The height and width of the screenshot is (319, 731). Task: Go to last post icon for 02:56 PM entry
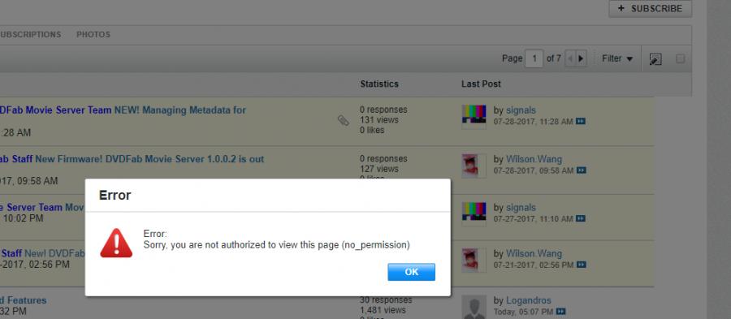[582, 265]
